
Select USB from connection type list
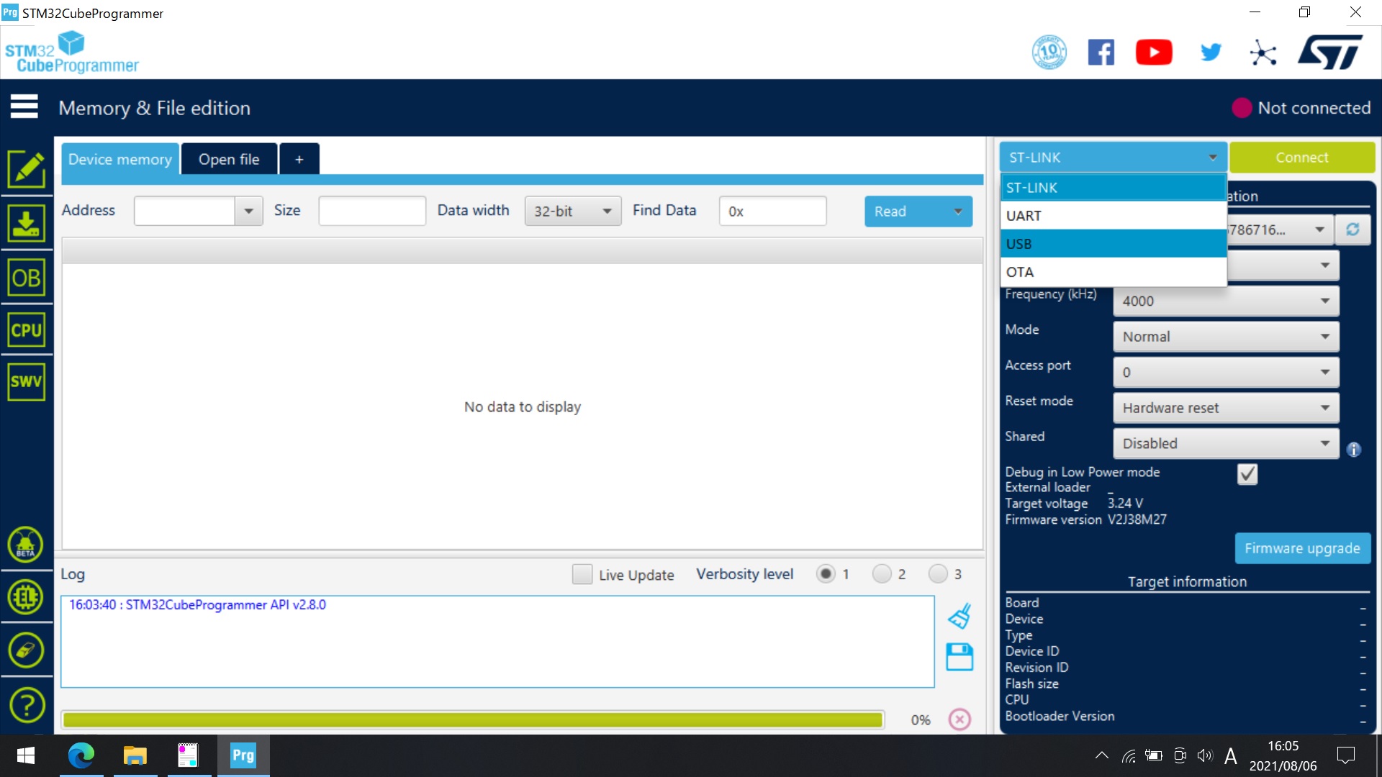(x=1111, y=243)
